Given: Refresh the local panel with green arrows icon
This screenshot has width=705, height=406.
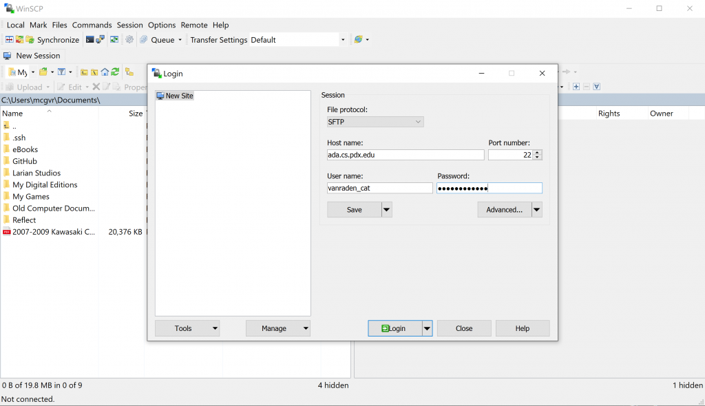Looking at the screenshot, I should [115, 72].
